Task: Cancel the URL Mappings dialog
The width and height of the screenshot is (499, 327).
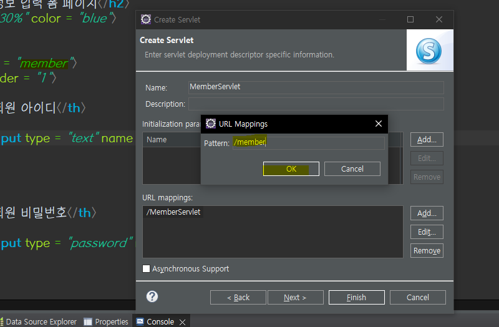Action: 352,168
